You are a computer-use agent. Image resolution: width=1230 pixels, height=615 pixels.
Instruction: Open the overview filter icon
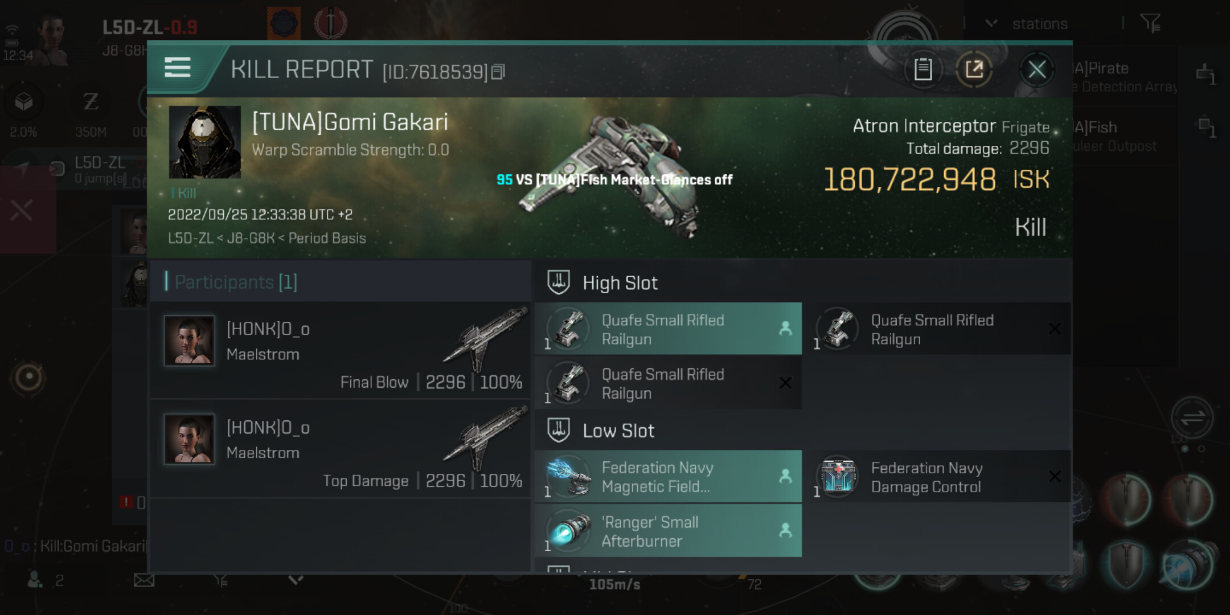click(x=1150, y=23)
